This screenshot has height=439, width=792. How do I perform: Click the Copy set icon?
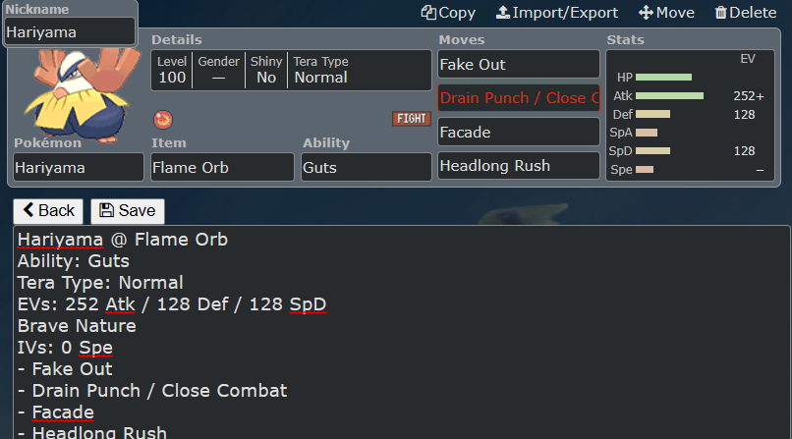pos(428,13)
